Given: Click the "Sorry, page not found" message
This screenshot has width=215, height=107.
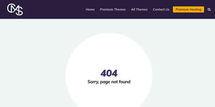Looking at the screenshot, I should pyautogui.click(x=109, y=82).
